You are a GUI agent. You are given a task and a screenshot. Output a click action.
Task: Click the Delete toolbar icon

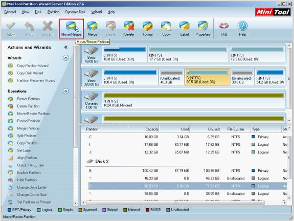point(129,29)
